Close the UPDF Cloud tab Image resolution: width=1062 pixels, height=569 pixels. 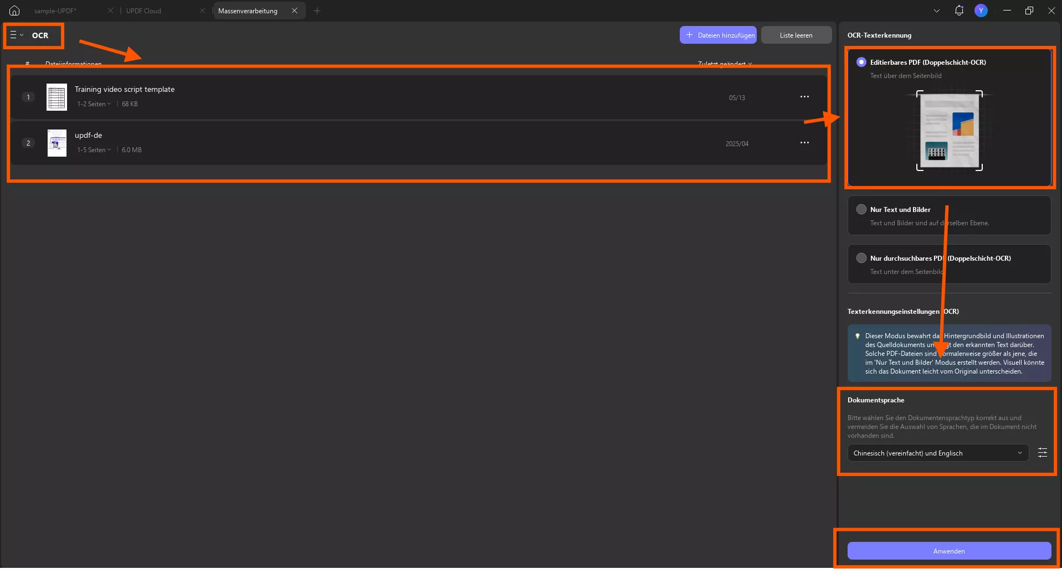(203, 11)
